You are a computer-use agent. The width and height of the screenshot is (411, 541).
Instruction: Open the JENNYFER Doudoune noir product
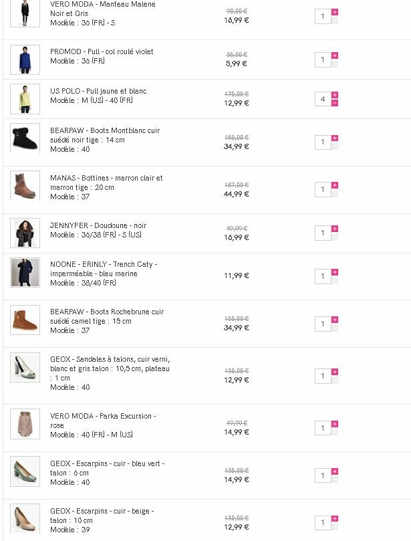click(x=98, y=225)
